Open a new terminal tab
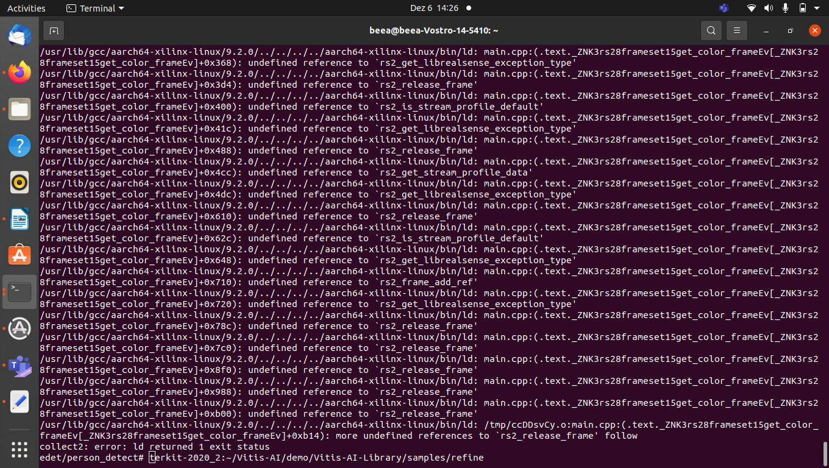The height and width of the screenshot is (468, 829). point(54,30)
